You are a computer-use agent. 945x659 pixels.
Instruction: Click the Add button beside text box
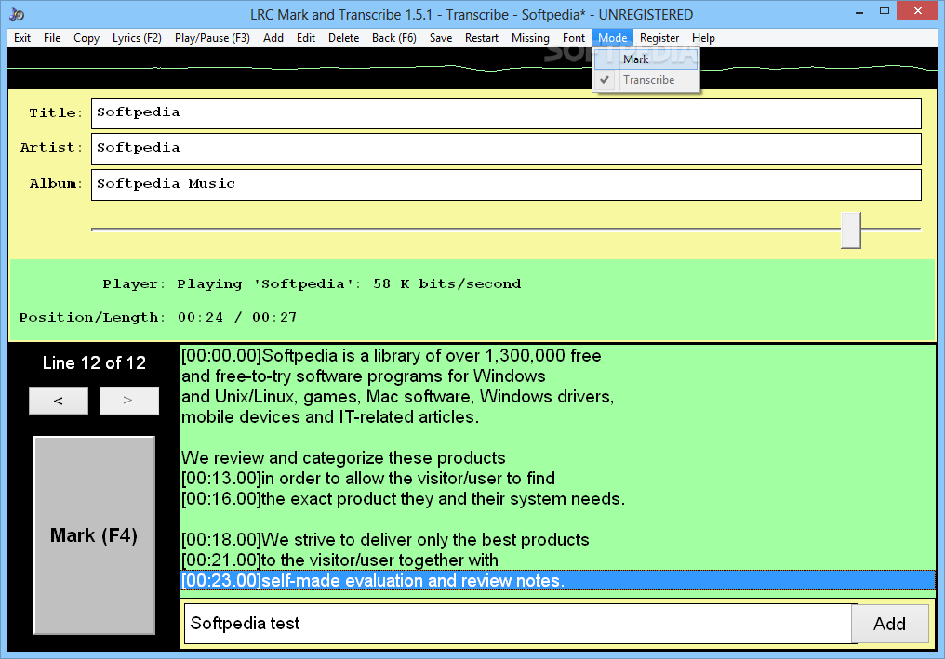[889, 624]
